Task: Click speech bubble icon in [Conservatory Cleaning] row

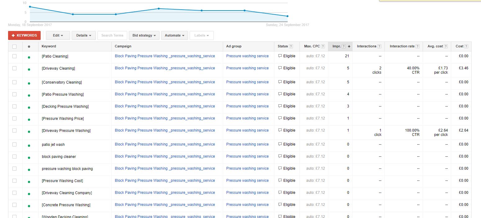Action: tap(280, 82)
